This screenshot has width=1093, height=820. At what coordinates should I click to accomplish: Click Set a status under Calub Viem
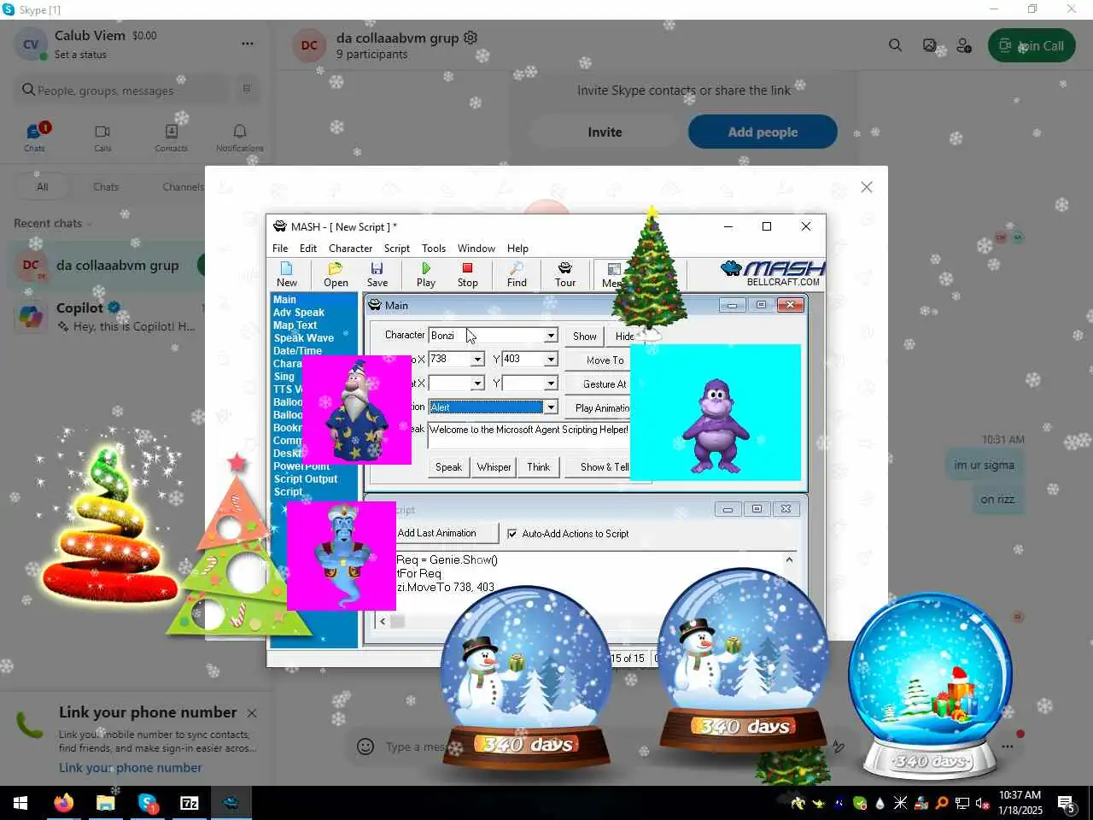click(x=80, y=55)
